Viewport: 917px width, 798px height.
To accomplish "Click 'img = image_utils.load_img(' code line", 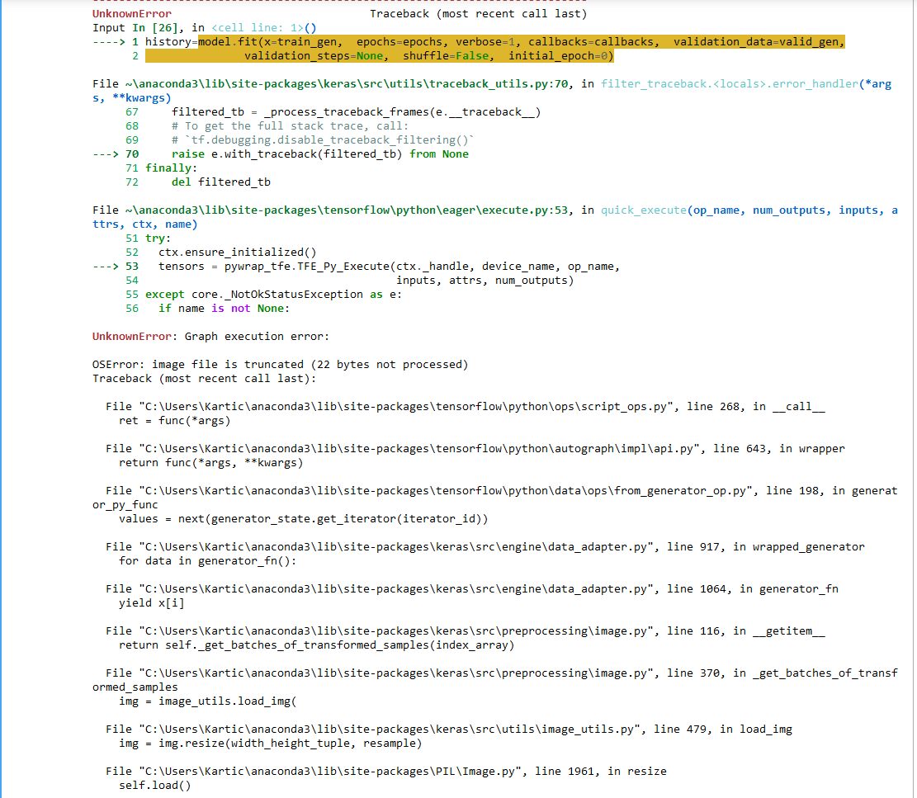I will (208, 701).
